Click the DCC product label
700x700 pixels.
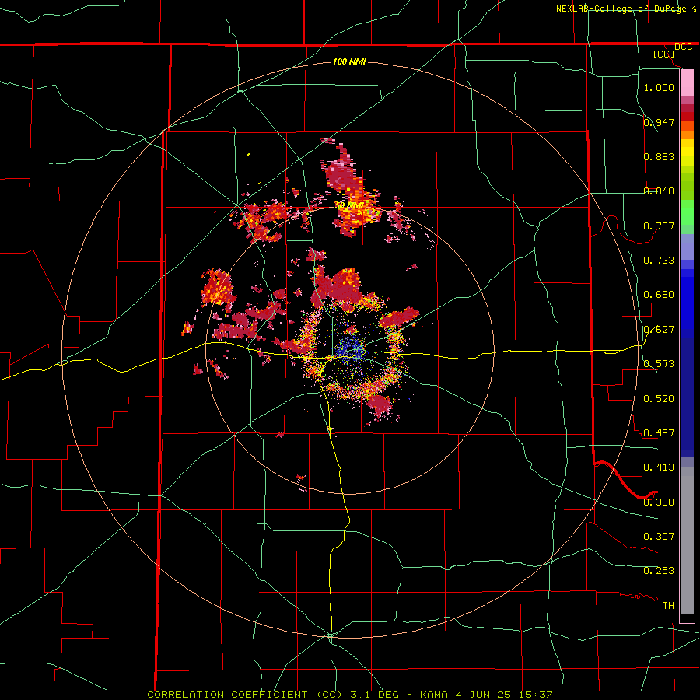tap(683, 47)
